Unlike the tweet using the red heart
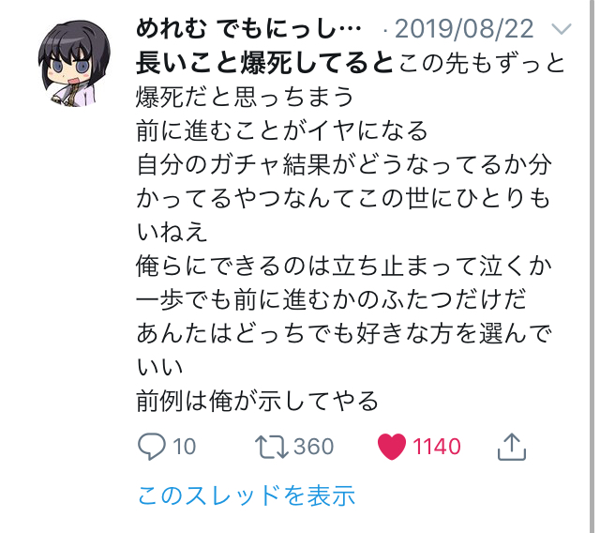 point(392,447)
